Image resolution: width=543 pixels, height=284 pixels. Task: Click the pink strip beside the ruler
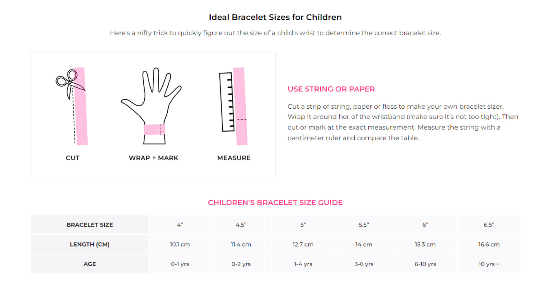click(x=241, y=106)
